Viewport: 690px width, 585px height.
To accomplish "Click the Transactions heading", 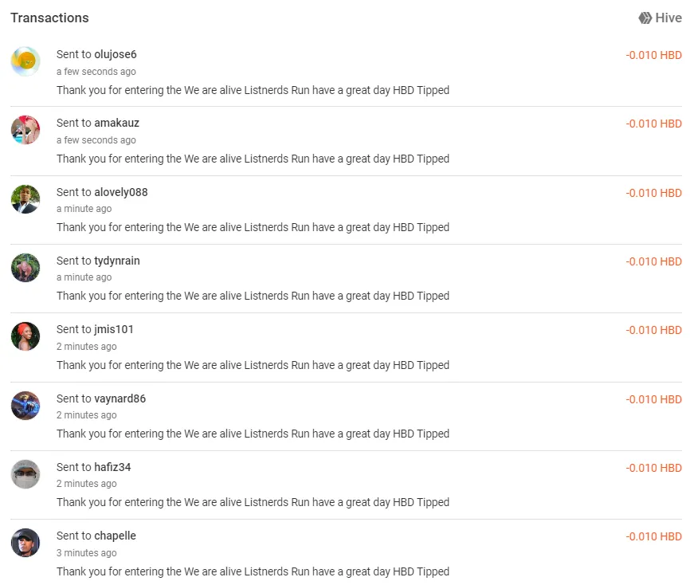I will pos(49,18).
